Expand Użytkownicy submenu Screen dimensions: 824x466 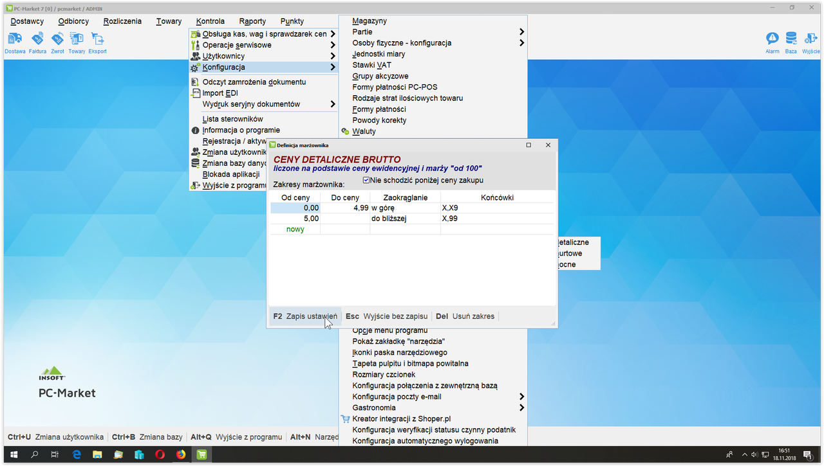pos(263,56)
